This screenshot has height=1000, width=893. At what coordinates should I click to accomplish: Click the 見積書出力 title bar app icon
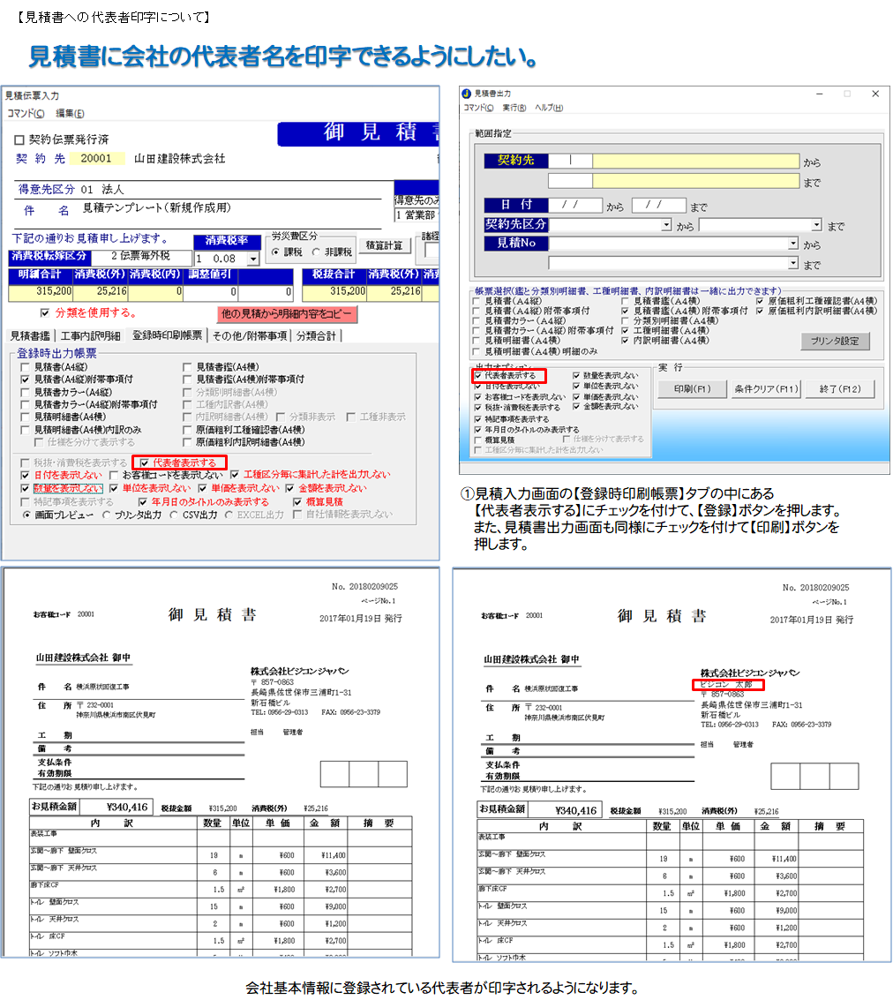point(467,93)
